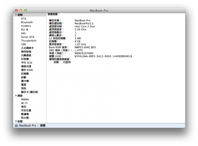This screenshot has width=198, height=146.
Task: Select 電源 power in sidebar
Action: click(24, 85)
